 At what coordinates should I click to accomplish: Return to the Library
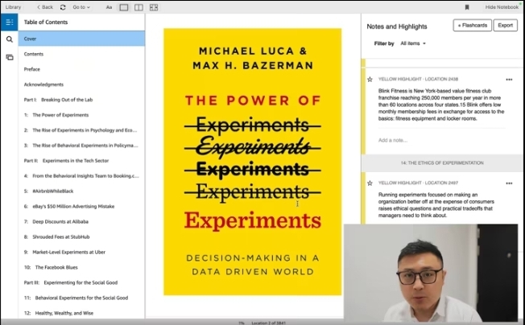[x=13, y=7]
